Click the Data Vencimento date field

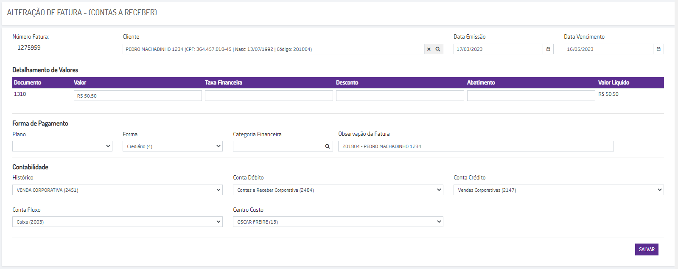[608, 49]
